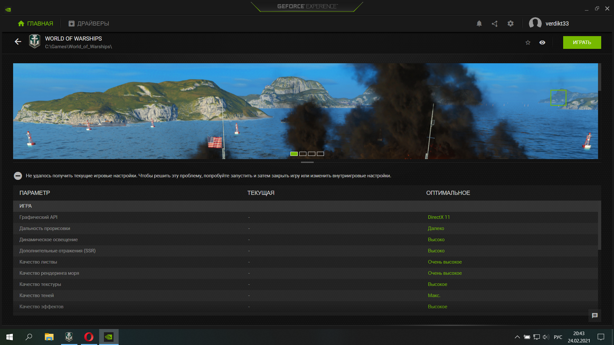Viewport: 614px width, 345px height.
Task: Click the NVIDIA logo in title bar
Action: tap(8, 10)
